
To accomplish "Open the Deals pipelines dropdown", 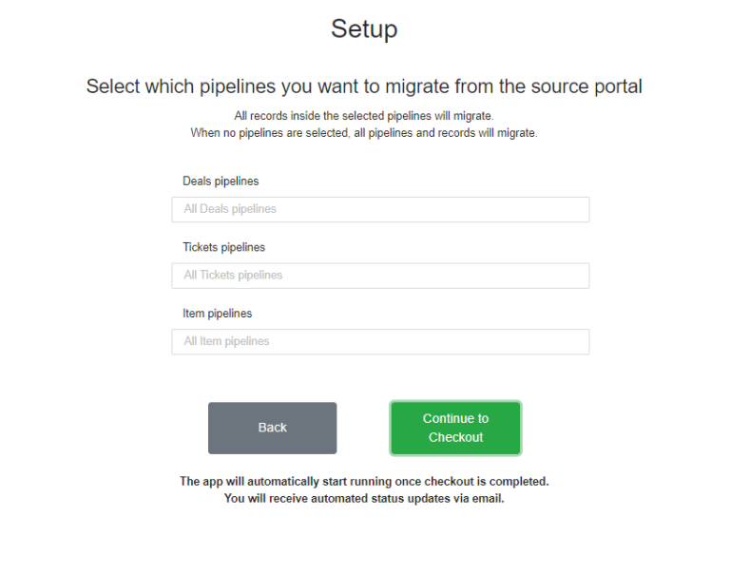I will (x=380, y=209).
